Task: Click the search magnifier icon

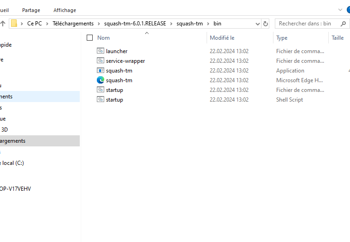Action: pyautogui.click(x=342, y=24)
